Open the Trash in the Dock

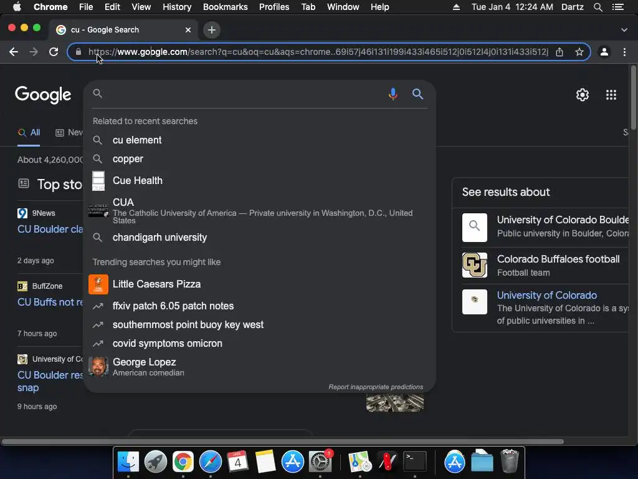tap(510, 461)
